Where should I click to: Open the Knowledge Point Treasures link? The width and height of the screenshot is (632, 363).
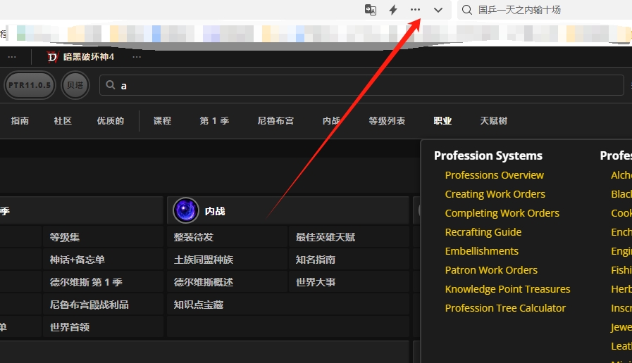pyautogui.click(x=507, y=289)
